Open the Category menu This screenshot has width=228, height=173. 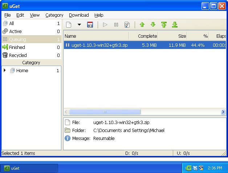coord(54,15)
